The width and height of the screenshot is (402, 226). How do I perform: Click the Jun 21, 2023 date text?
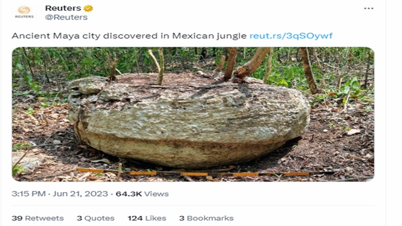(80, 194)
